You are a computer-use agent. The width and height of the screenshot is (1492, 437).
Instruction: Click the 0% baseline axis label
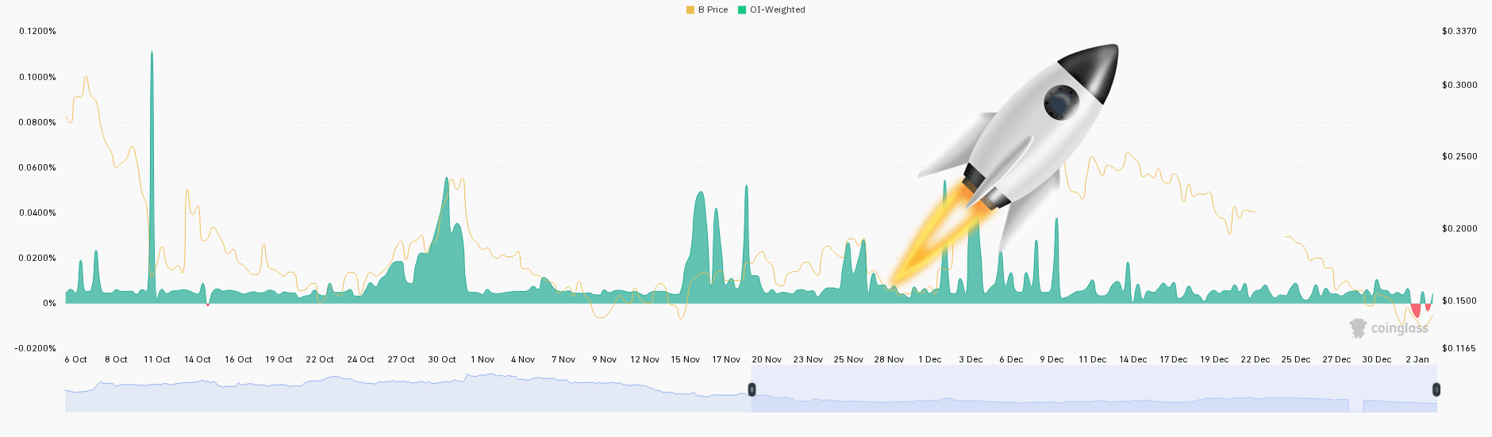click(49, 303)
